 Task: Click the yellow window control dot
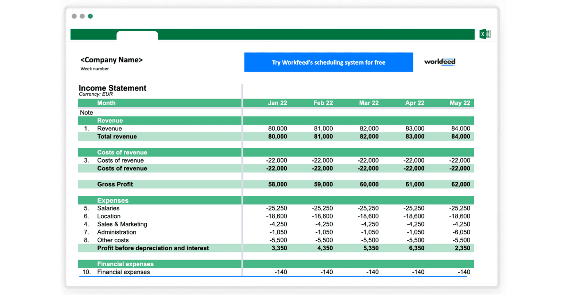[82, 16]
